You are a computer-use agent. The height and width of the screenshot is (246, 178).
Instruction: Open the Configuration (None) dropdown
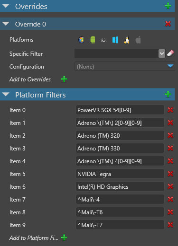(x=125, y=66)
